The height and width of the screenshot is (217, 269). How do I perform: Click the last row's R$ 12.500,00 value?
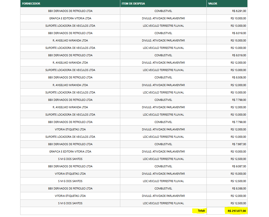[238, 203]
